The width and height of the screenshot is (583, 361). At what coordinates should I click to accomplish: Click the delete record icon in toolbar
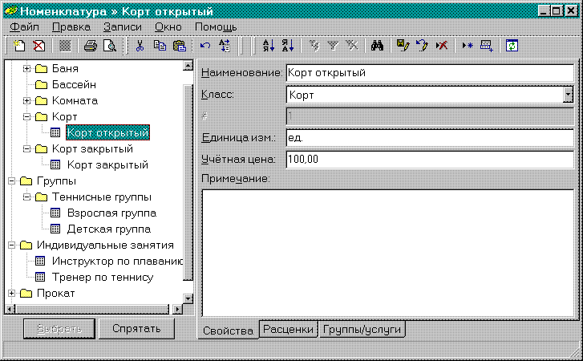click(38, 46)
